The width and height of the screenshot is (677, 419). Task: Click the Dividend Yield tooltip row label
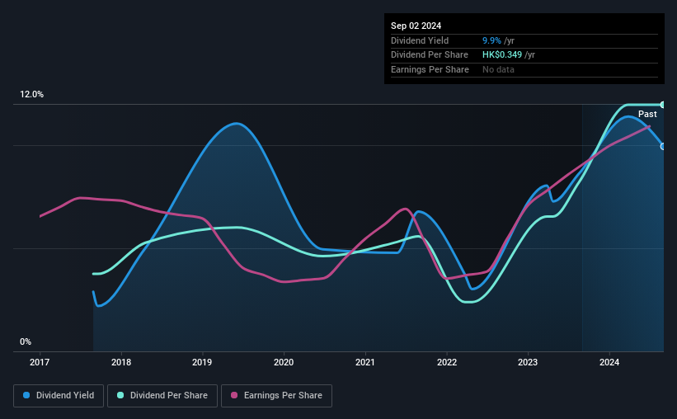coord(420,40)
